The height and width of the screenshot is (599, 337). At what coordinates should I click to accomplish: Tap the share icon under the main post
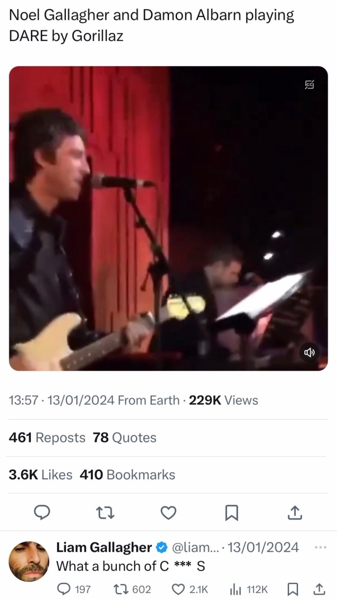(x=295, y=513)
